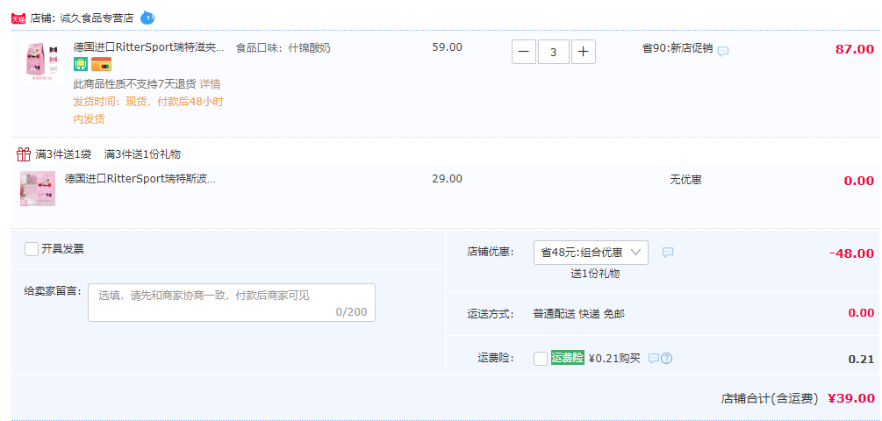
Task: Click the red gift box icon
Action: tap(23, 154)
